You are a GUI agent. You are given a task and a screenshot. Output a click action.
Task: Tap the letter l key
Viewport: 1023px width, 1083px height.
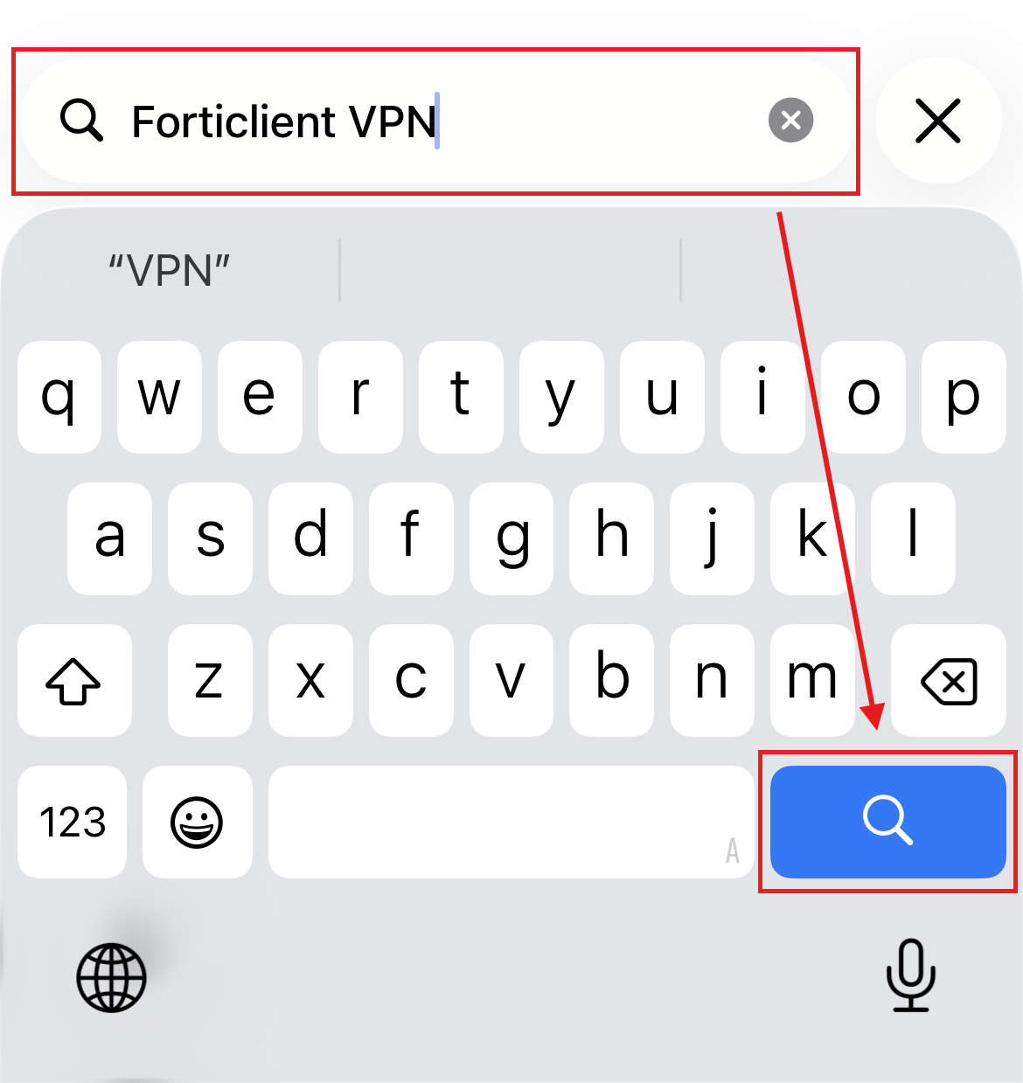[x=913, y=538]
